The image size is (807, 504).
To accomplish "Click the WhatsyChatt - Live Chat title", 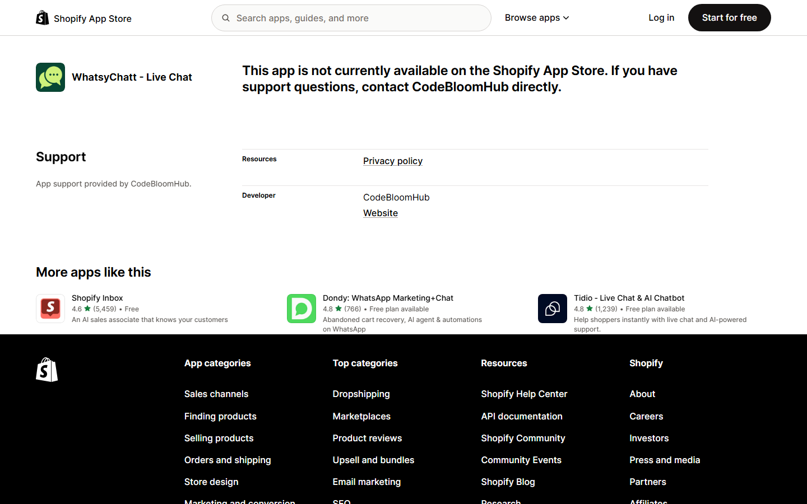I will (132, 77).
